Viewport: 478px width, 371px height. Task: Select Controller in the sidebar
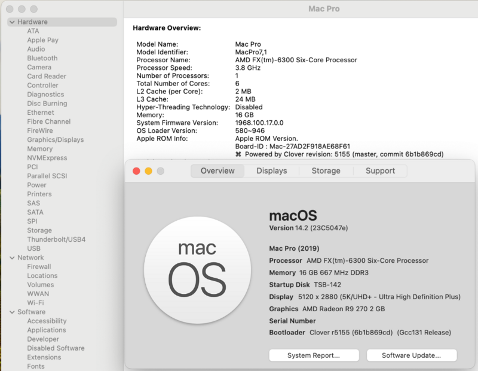tap(42, 86)
